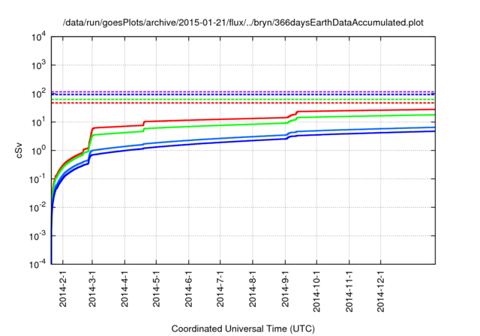Click the top 10^4 y-axis tick label

tap(38, 37)
